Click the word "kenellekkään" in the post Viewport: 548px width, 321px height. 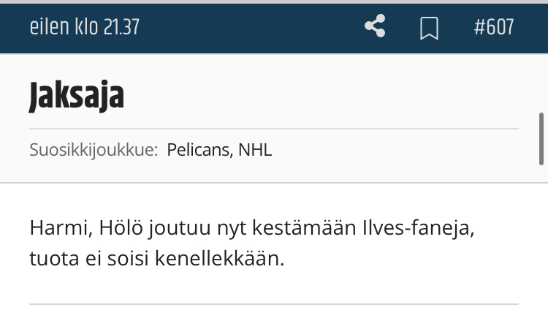click(219, 258)
